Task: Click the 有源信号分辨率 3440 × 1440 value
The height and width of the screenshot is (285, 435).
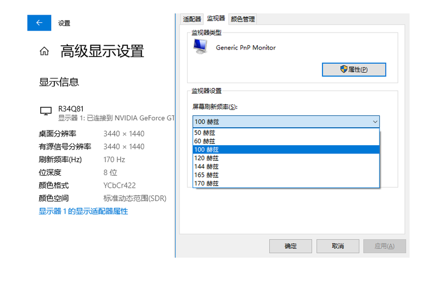Action: click(124, 146)
